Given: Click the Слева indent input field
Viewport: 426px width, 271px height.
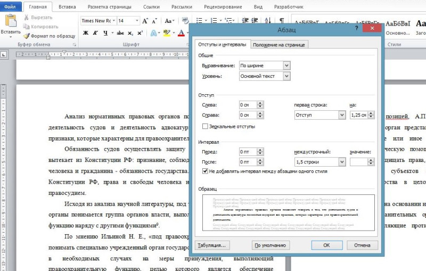Looking at the screenshot, I should click(248, 105).
